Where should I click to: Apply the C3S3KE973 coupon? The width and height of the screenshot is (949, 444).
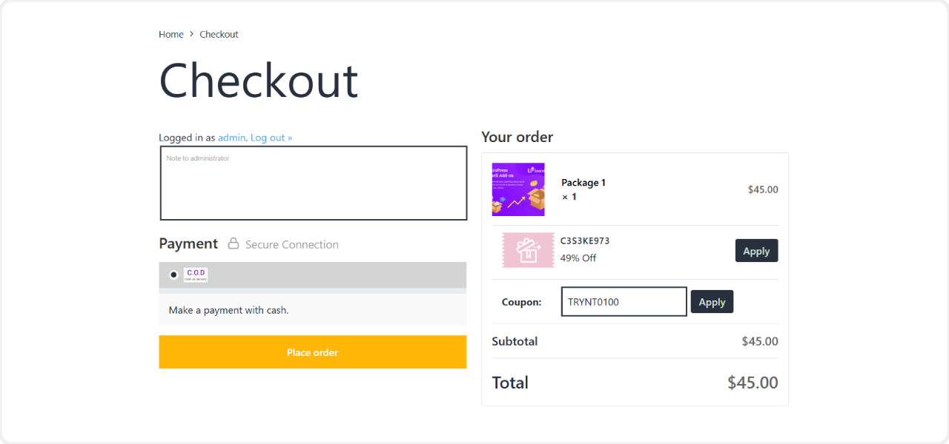click(756, 250)
